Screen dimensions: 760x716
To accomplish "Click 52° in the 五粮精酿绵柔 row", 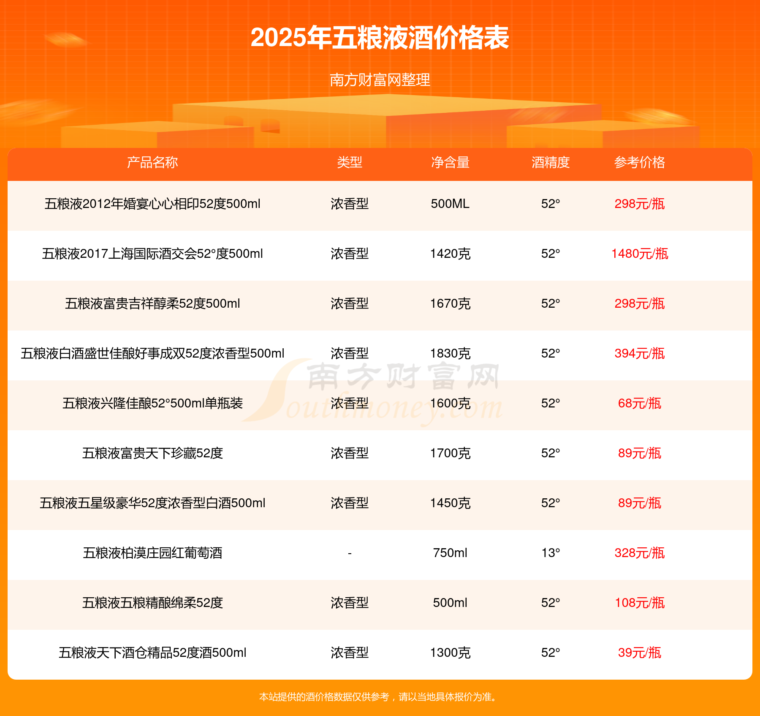I will coord(551,603).
